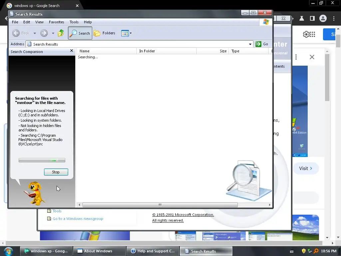341x256 pixels.
Task: Open the Help menu
Action: coord(88,22)
